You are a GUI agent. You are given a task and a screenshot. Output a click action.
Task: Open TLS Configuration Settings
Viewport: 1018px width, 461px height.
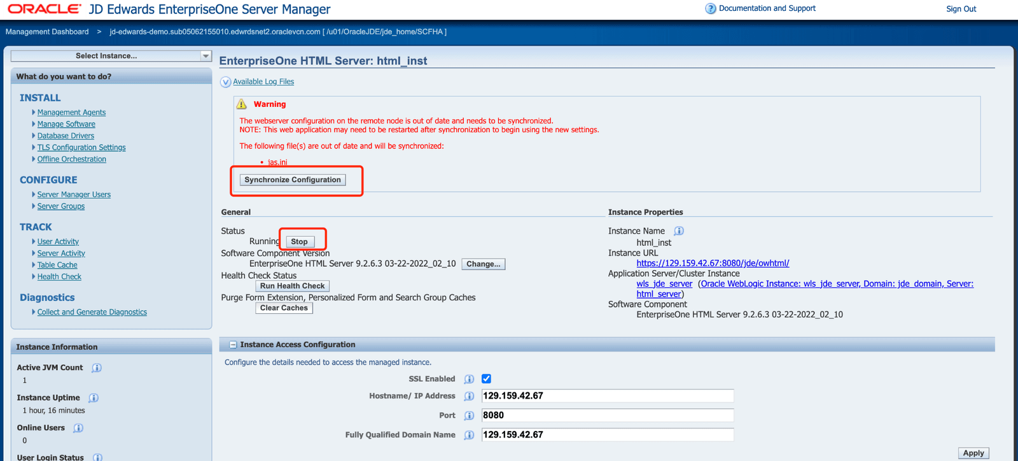coord(81,148)
